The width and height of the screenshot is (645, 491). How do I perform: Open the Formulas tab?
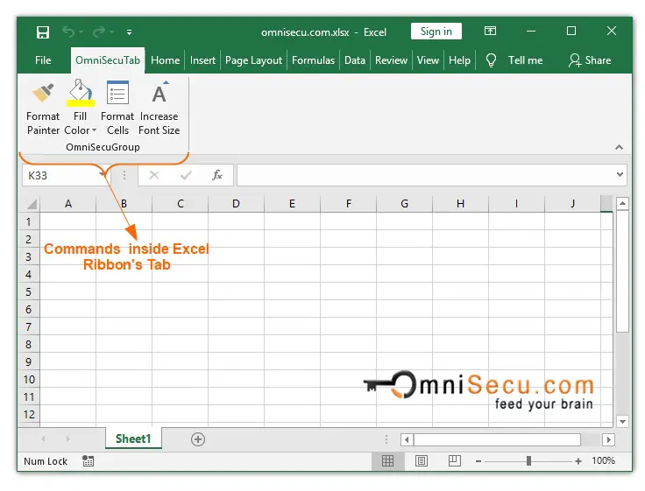coord(314,60)
